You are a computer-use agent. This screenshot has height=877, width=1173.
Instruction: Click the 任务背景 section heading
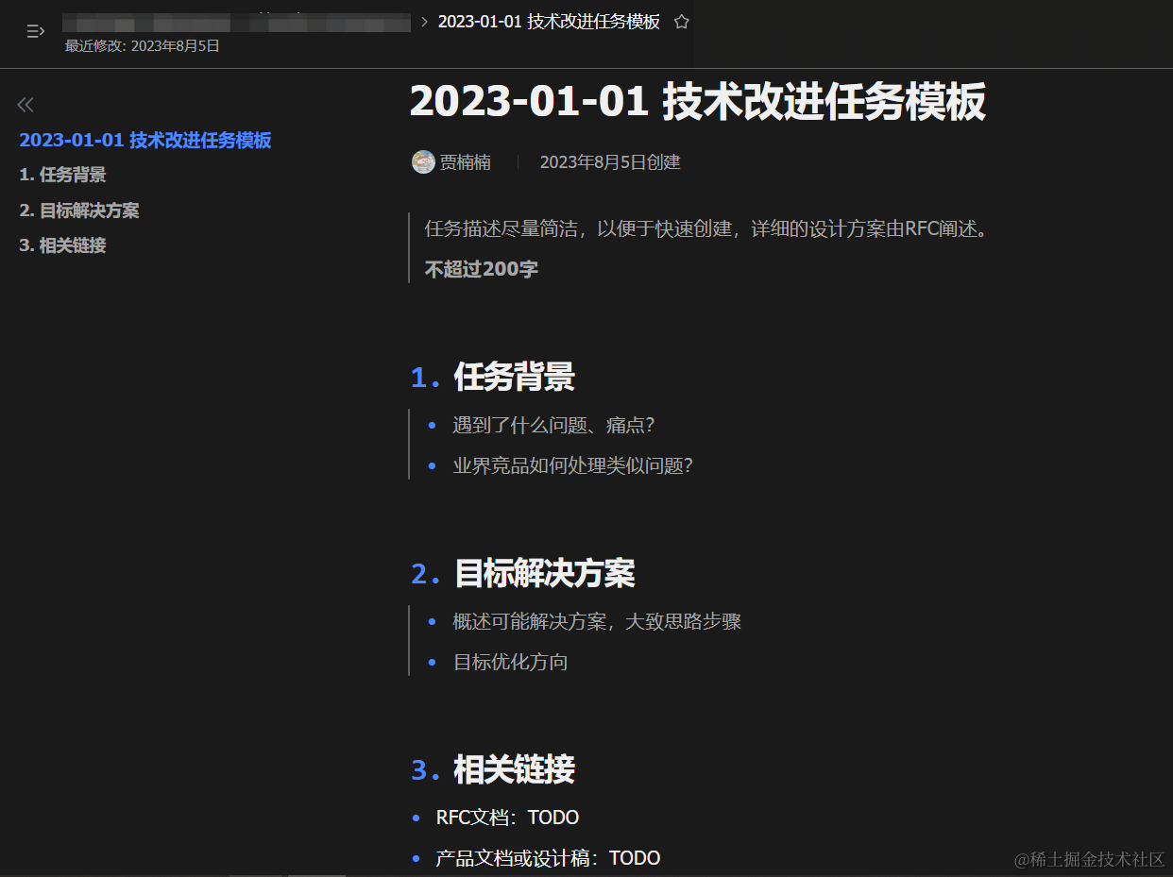tap(514, 378)
